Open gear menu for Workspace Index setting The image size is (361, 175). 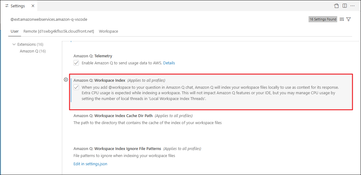[66, 80]
